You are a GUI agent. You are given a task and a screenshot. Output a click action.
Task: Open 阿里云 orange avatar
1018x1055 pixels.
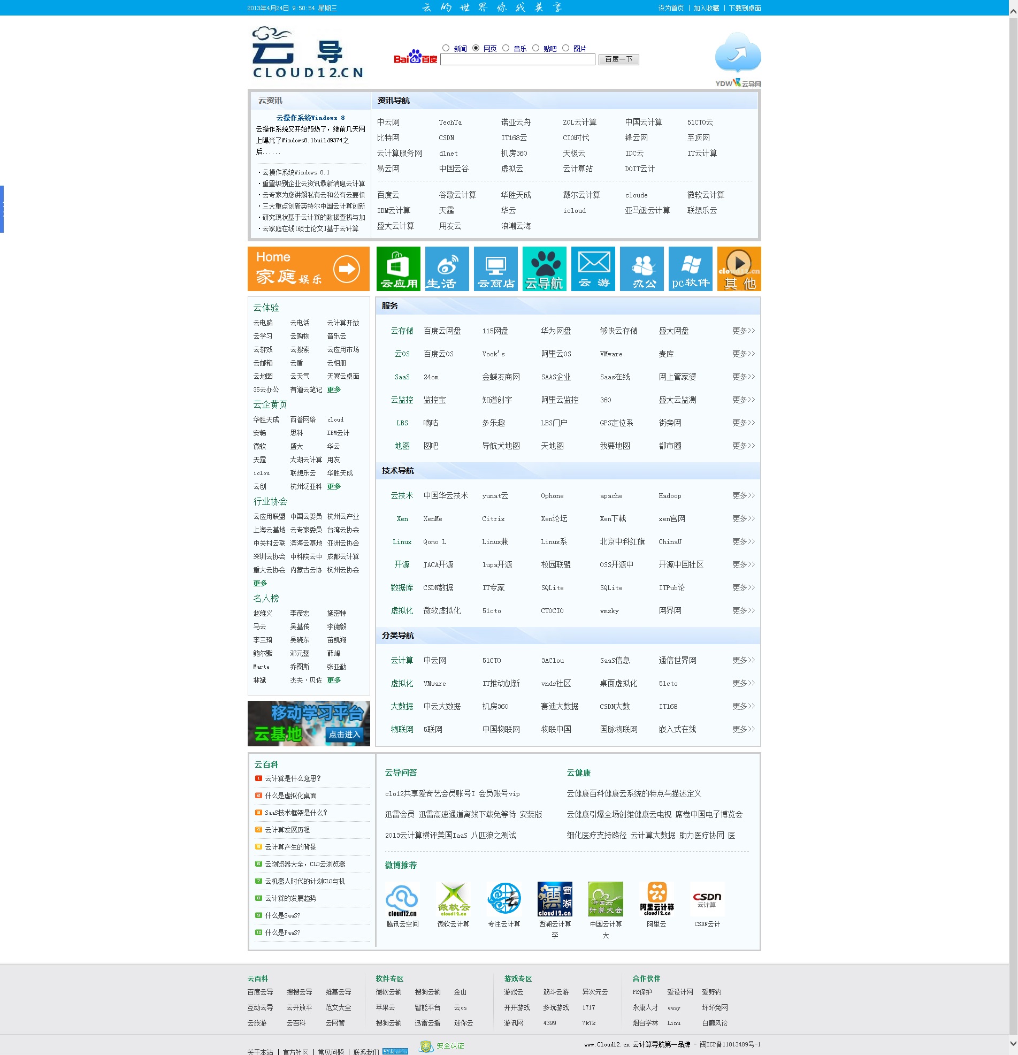pyautogui.click(x=656, y=899)
